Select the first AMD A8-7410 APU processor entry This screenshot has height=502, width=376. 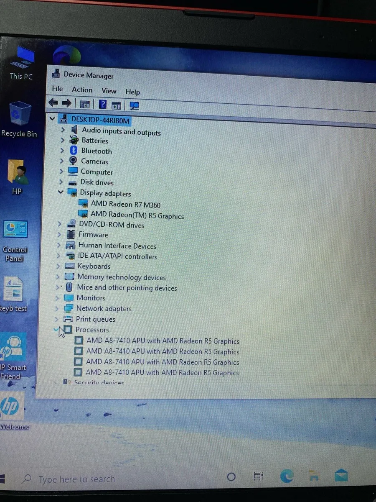[163, 341]
